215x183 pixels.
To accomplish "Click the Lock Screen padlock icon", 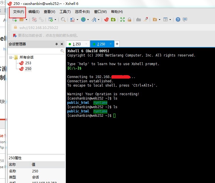I will 129,20.
